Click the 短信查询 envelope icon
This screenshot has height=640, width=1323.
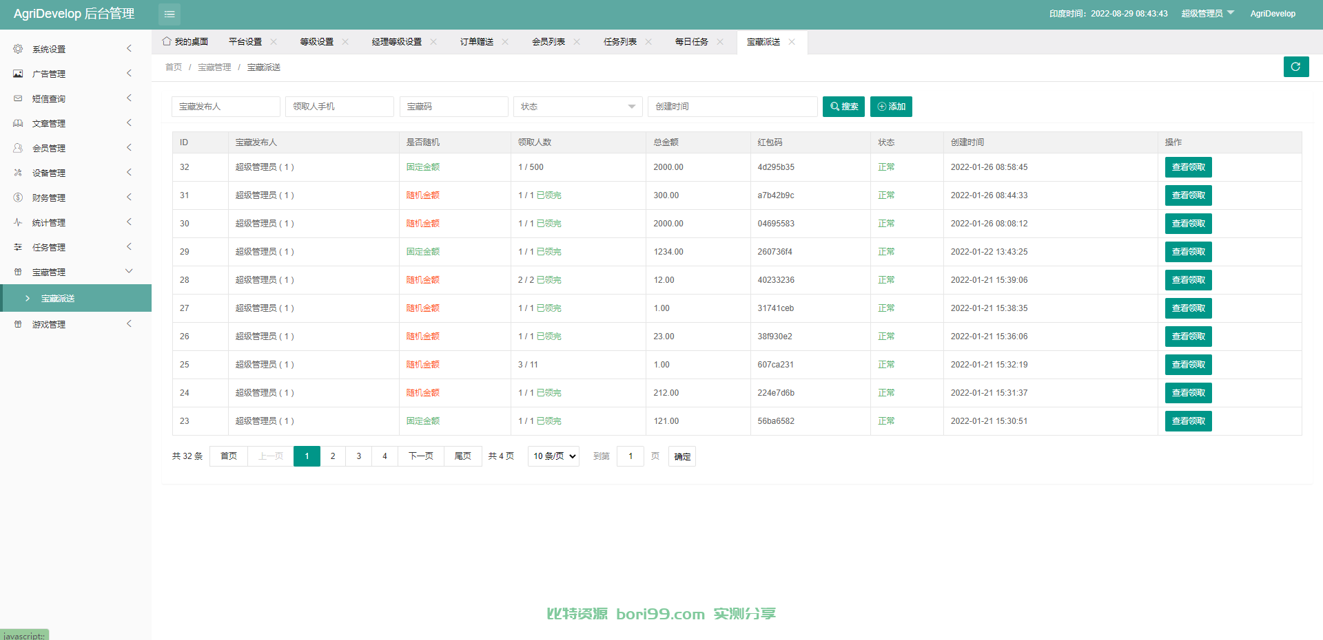coord(18,98)
